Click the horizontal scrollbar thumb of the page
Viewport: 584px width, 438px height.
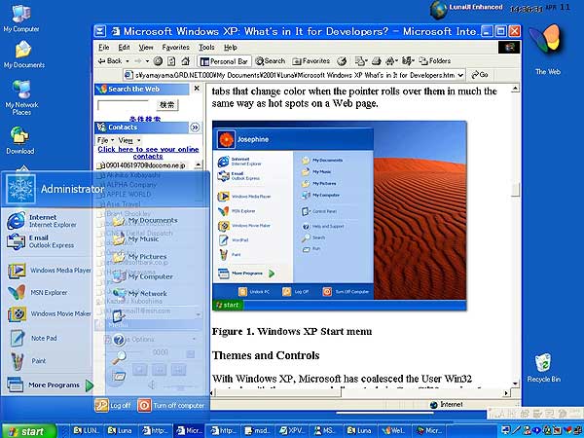pyautogui.click(x=276, y=393)
